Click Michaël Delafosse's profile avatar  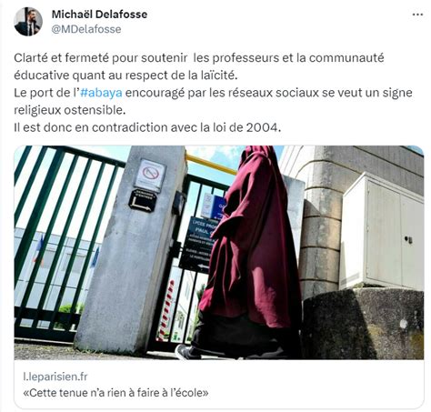[x=28, y=22]
